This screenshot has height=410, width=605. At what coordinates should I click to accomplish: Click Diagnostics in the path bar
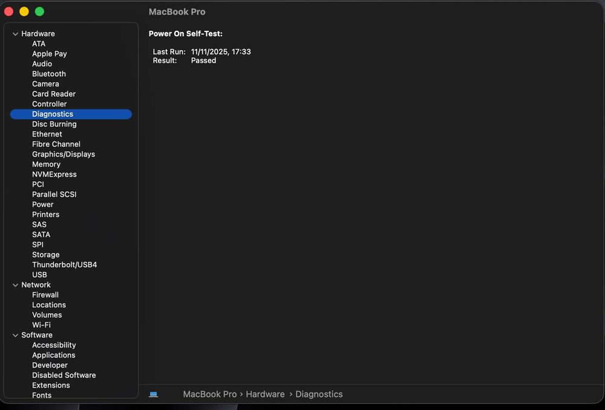point(319,394)
